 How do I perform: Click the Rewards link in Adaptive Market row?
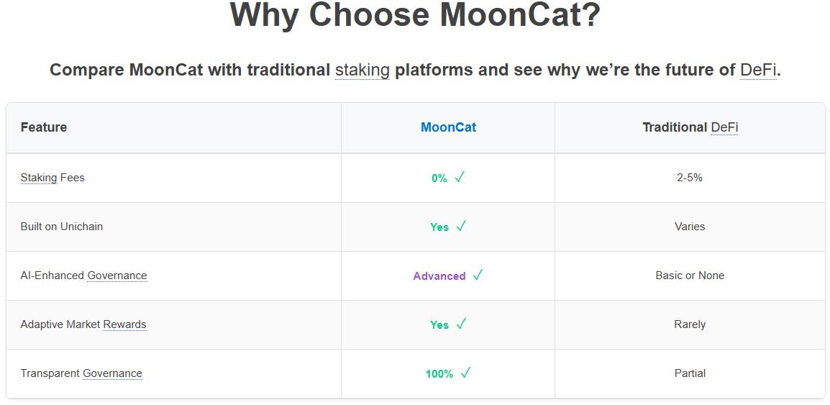[x=124, y=324]
